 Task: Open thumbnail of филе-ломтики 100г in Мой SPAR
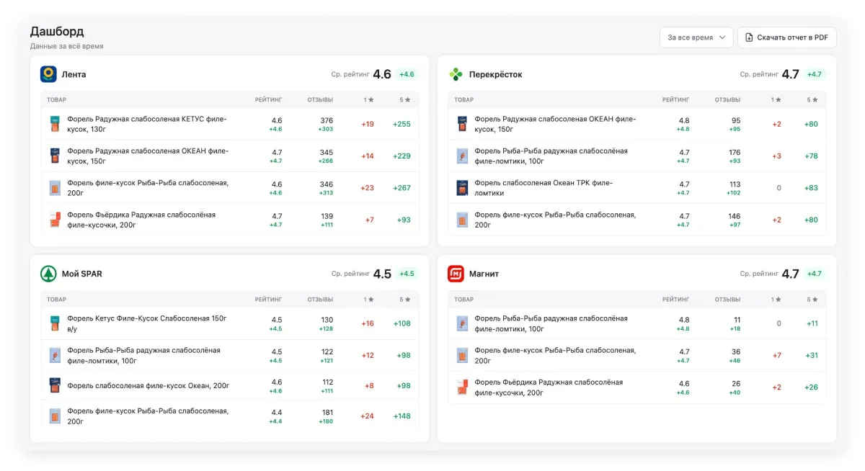point(55,355)
